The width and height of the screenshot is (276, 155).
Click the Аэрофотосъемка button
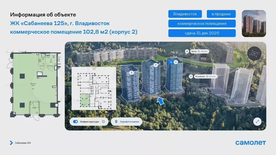pyautogui.click(x=127, y=122)
